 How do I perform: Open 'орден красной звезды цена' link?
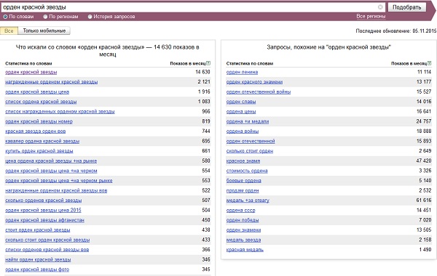[x=37, y=92]
